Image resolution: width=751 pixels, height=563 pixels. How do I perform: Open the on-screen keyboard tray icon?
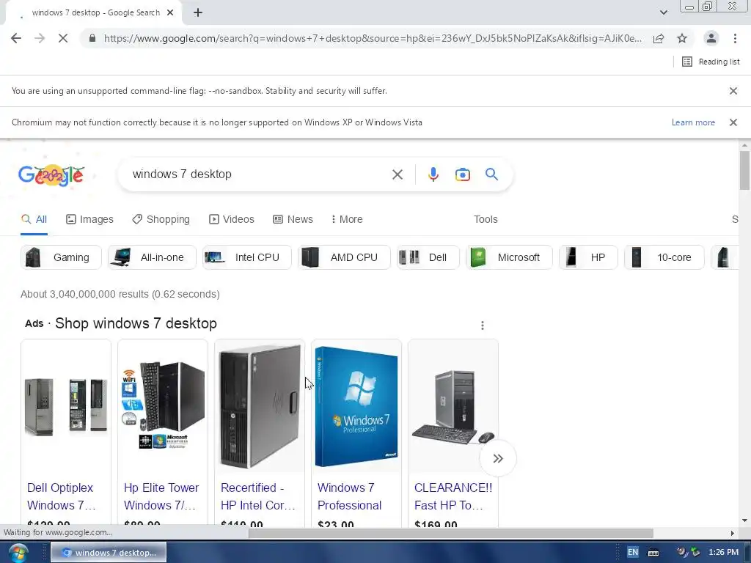(x=653, y=553)
